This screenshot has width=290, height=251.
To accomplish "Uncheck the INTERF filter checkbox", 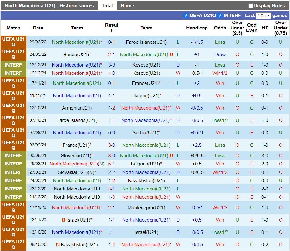I will coord(219,16).
